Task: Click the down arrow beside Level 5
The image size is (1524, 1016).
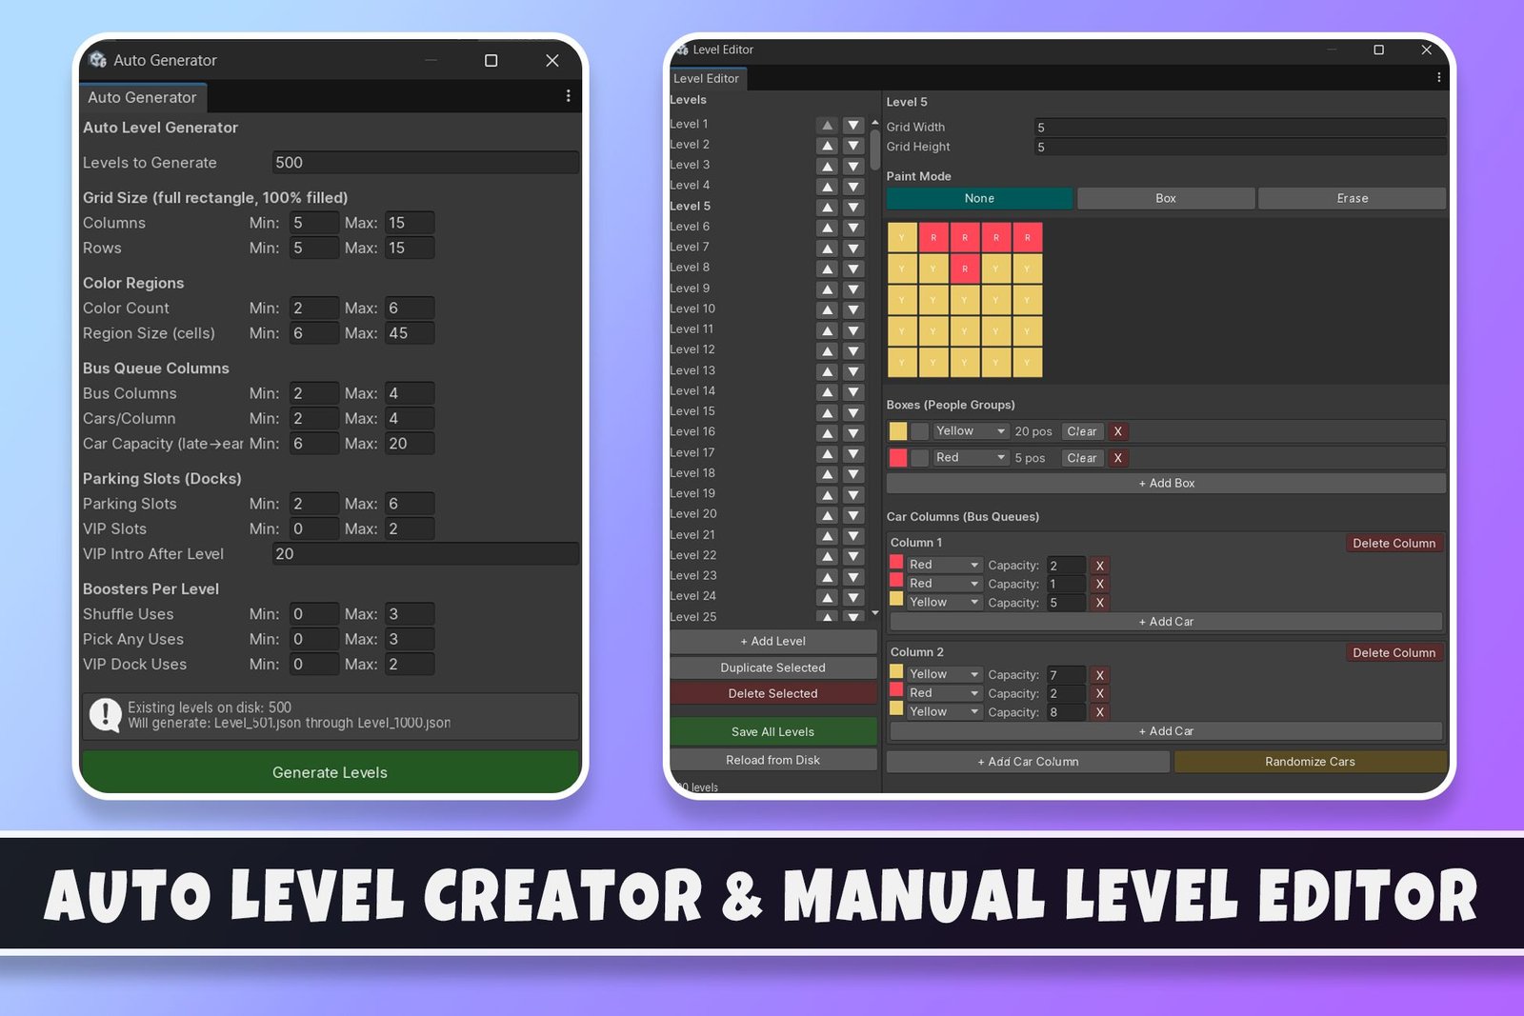Action: [852, 206]
